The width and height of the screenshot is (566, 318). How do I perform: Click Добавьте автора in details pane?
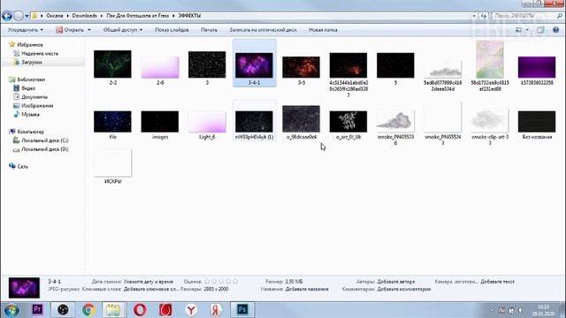click(396, 282)
